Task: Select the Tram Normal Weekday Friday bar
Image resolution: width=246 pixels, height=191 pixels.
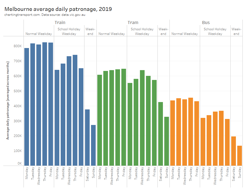Action: [x=124, y=117]
